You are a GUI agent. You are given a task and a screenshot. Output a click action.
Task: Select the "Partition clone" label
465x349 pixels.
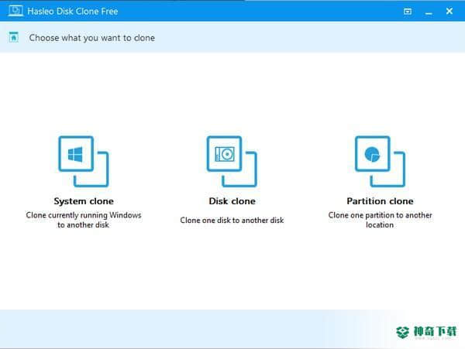[380, 201]
